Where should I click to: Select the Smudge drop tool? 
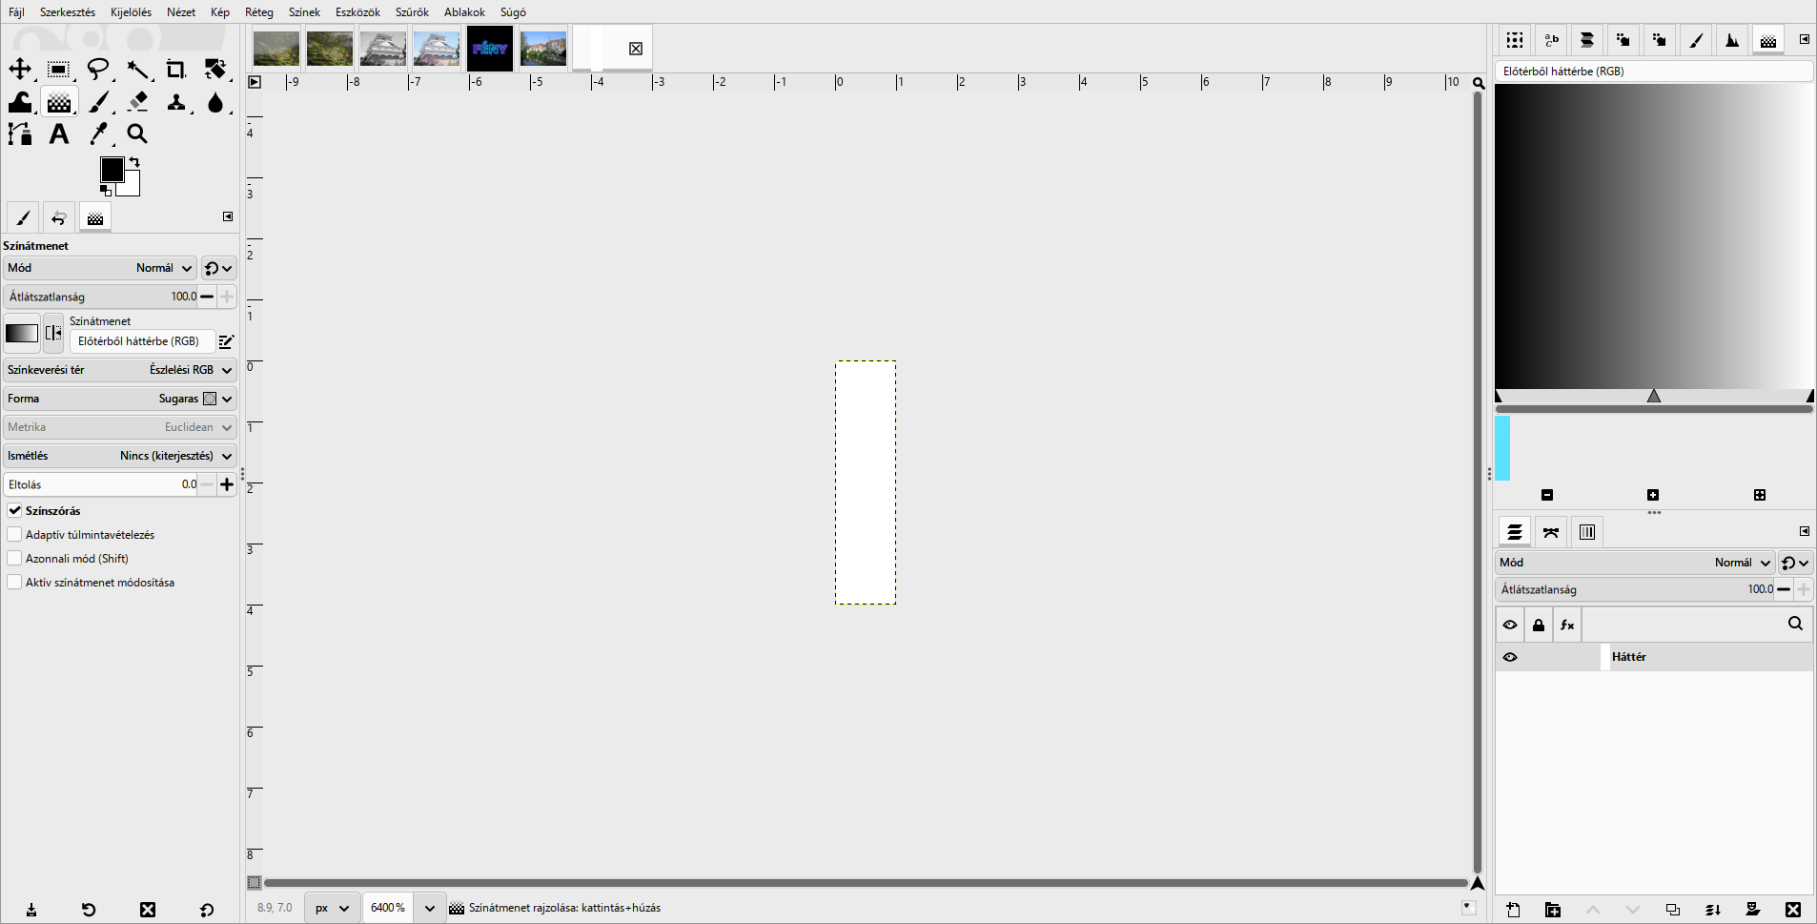[215, 102]
